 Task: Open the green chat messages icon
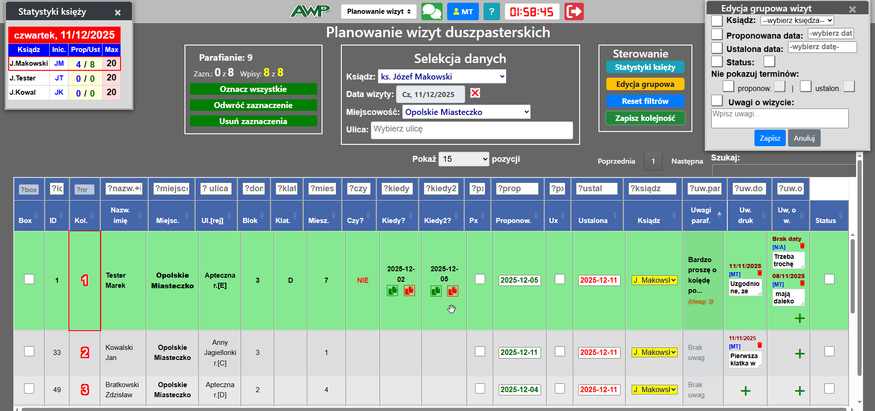(432, 11)
